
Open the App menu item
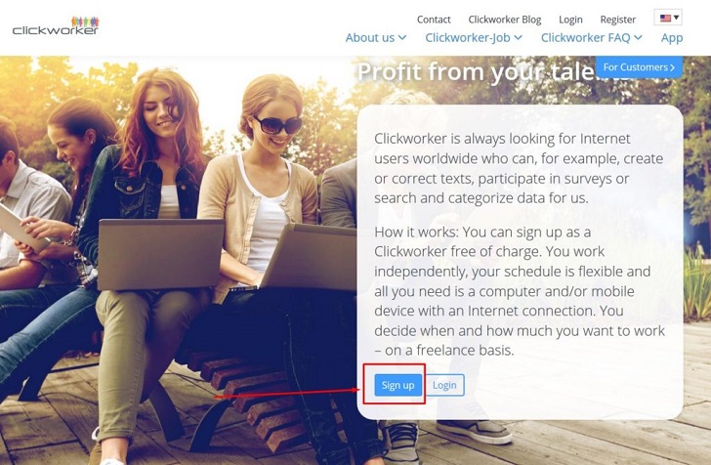pyautogui.click(x=672, y=38)
